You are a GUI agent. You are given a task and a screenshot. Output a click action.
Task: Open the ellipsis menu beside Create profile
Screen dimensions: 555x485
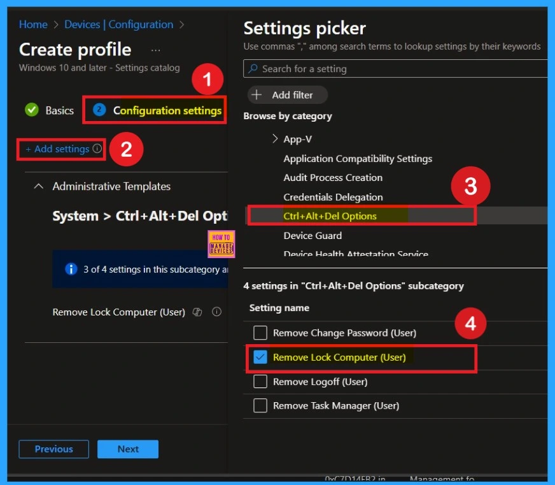pyautogui.click(x=155, y=50)
